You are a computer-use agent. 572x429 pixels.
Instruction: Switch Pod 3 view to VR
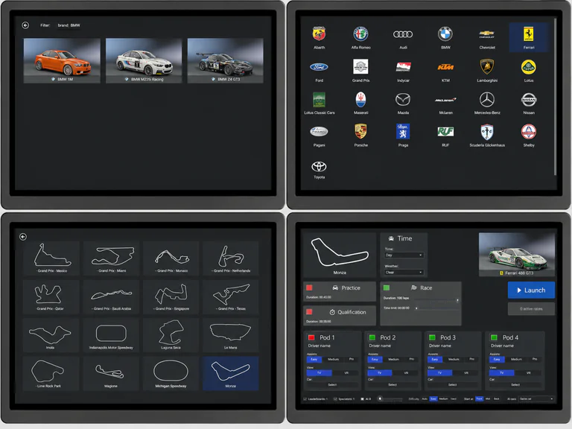click(466, 373)
